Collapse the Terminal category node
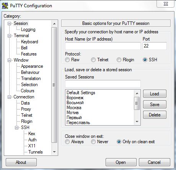Viewport: 176px width, 170px height. pos(9,36)
